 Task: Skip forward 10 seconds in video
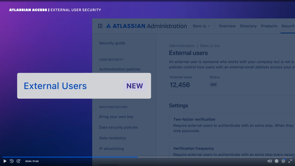click(18, 161)
